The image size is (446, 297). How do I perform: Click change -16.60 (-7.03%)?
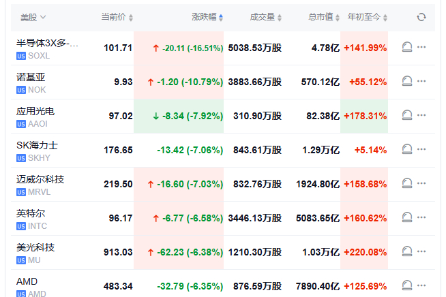pyautogui.click(x=190, y=184)
